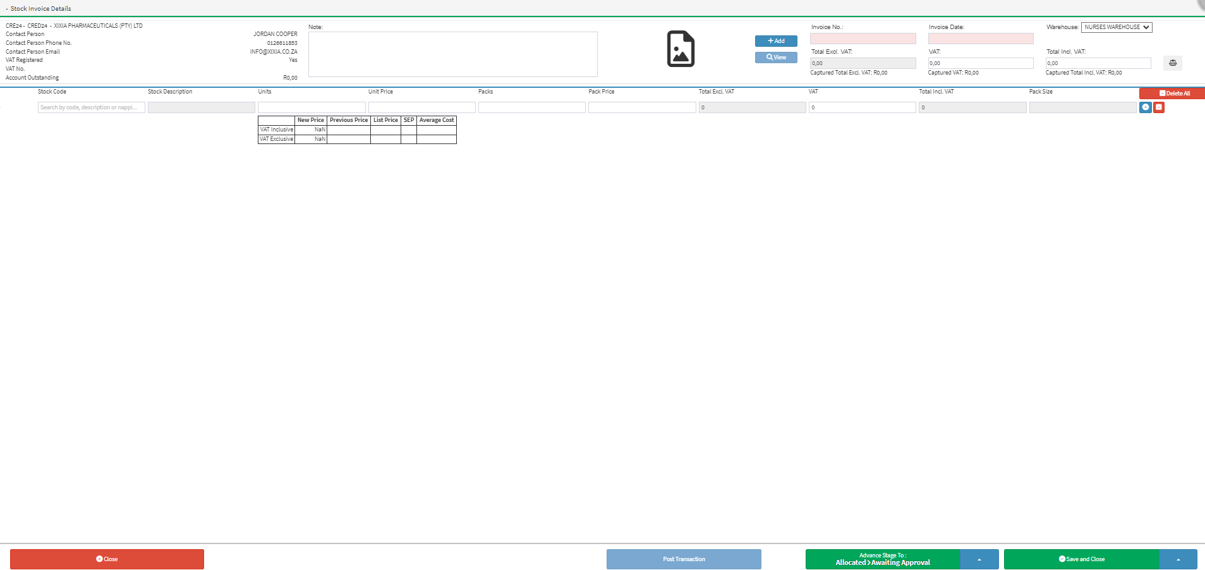Click the line Total Incl. VAT field
Screen dimensions: 1205x570
(x=972, y=107)
